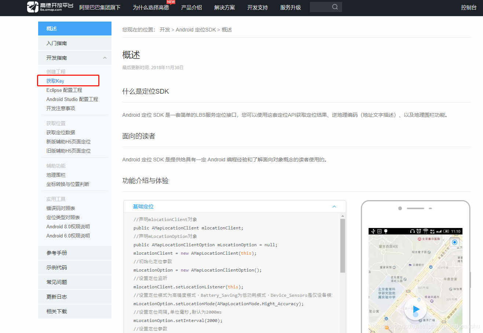Click 辅助功能 section label in sidebar

click(x=56, y=166)
